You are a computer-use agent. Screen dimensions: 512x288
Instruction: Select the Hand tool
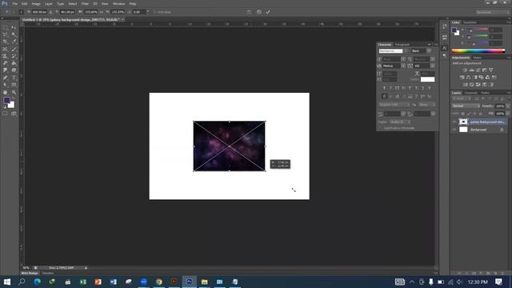pos(6,93)
